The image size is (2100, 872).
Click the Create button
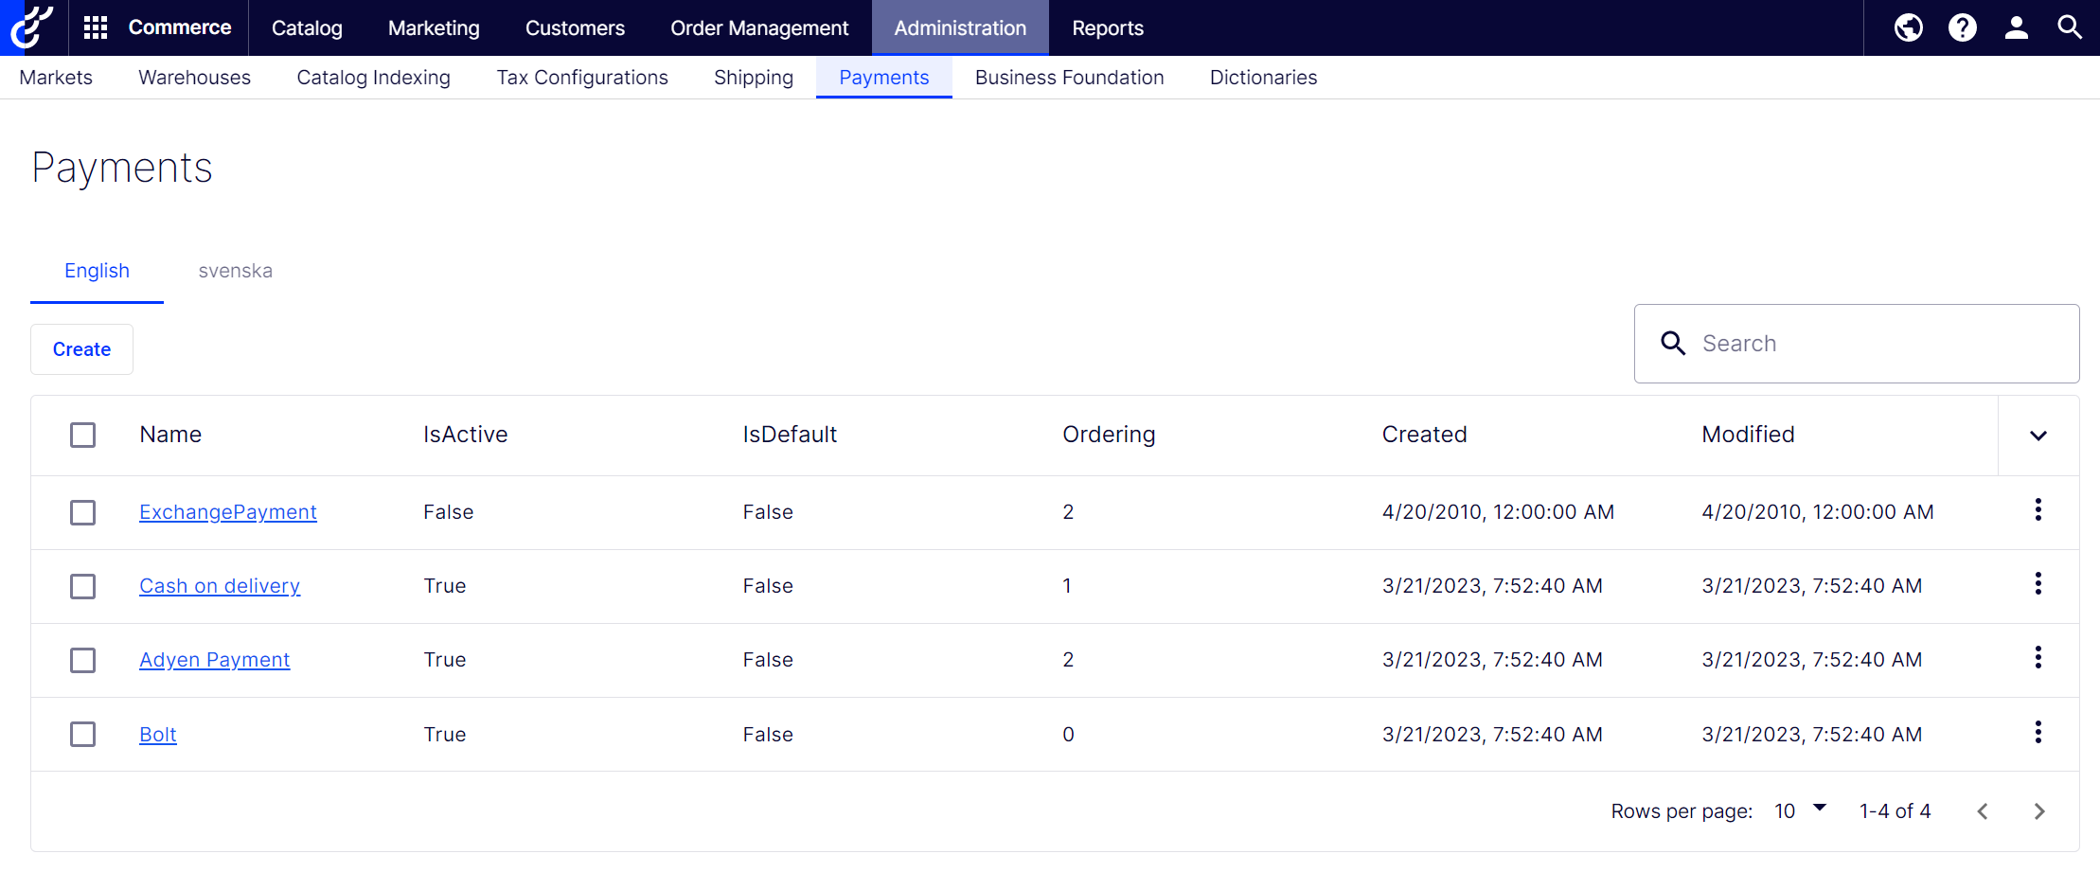coord(81,349)
